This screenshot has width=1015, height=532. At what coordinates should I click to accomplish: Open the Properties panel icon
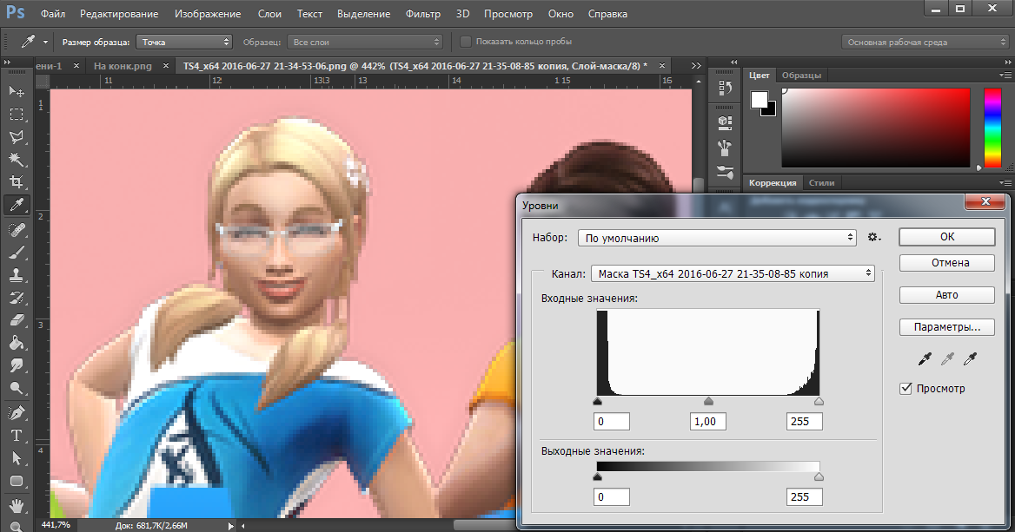[725, 122]
